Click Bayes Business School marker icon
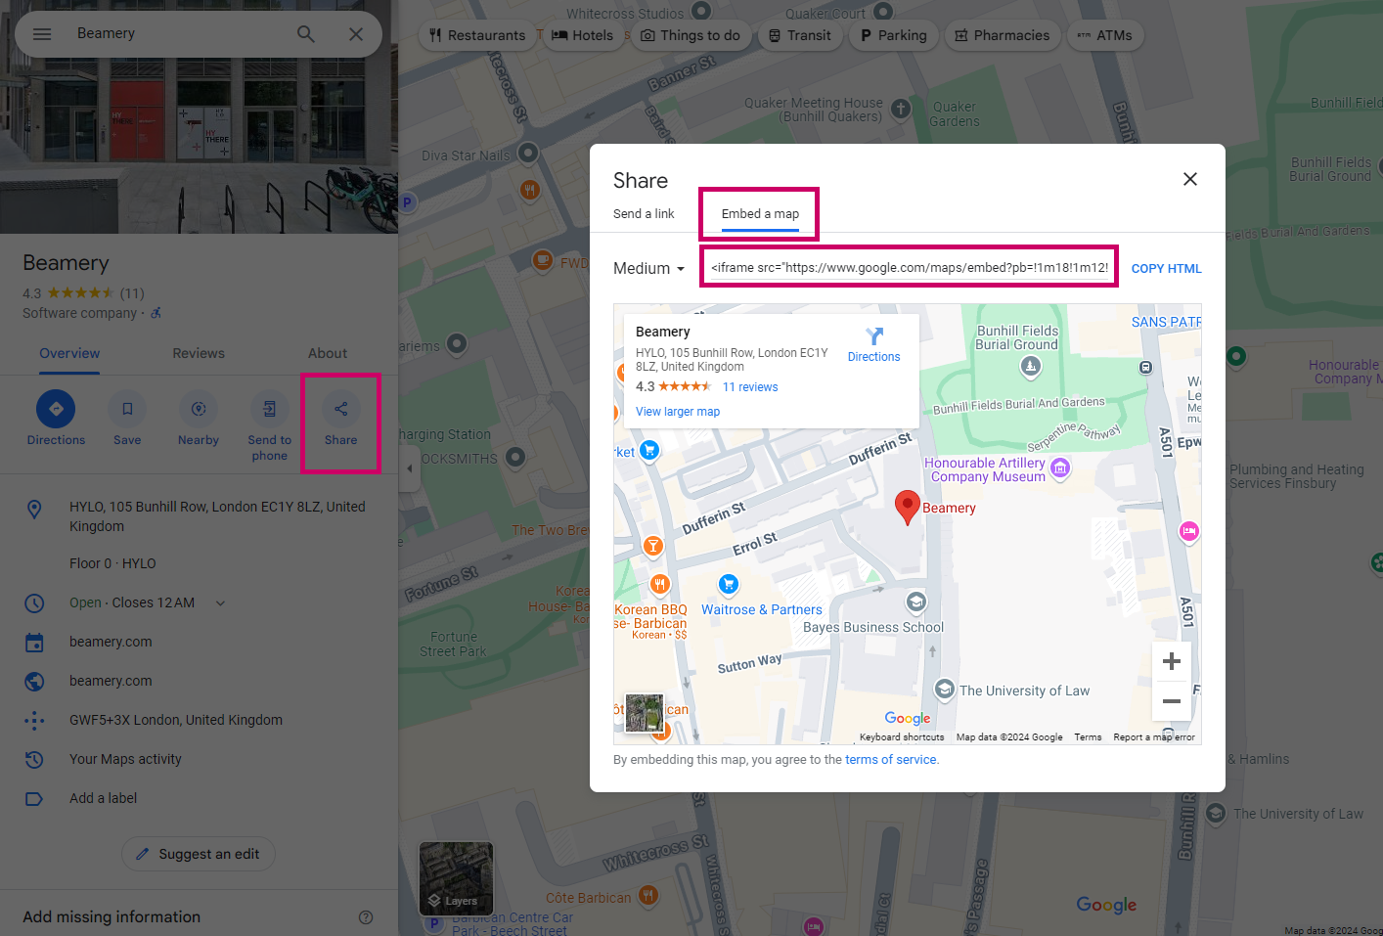 916,602
